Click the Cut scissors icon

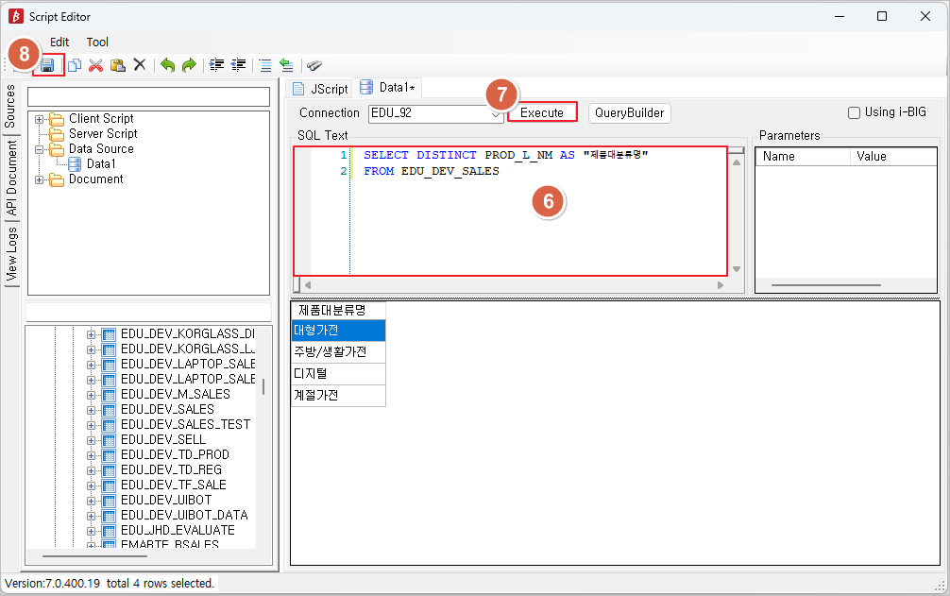point(95,65)
